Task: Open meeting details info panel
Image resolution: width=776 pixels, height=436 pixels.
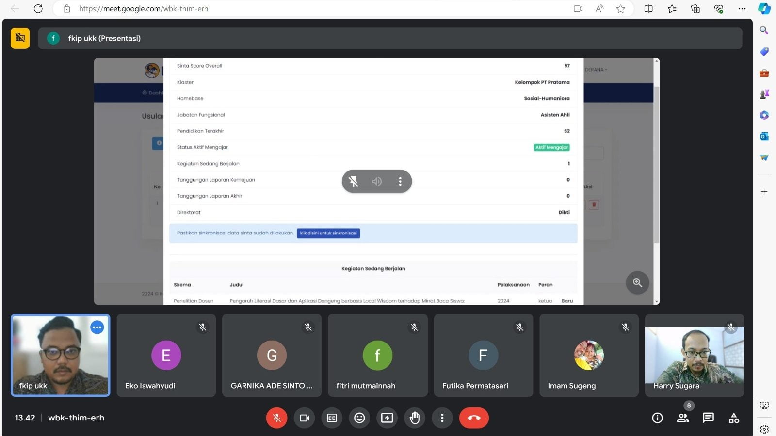Action: point(657,418)
